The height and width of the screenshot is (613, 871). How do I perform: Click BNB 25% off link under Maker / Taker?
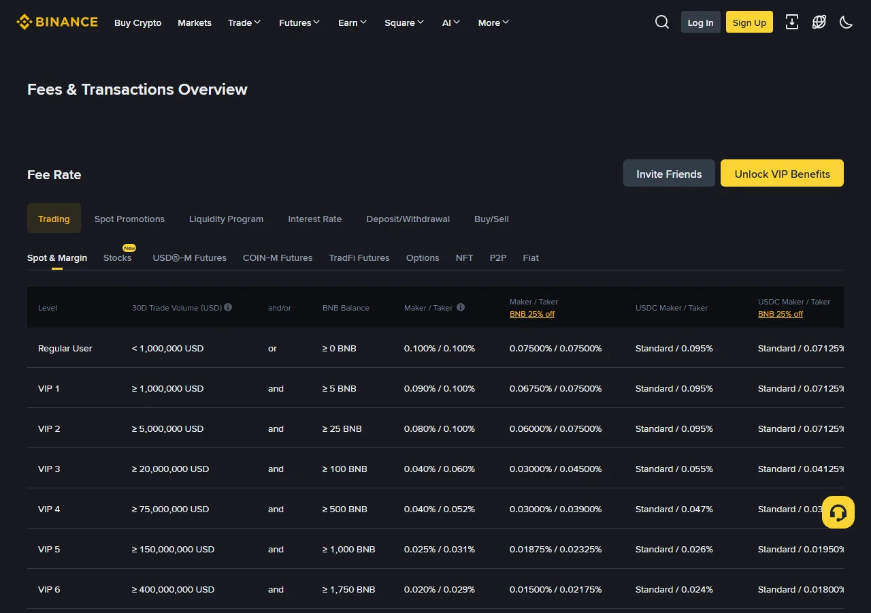[532, 314]
